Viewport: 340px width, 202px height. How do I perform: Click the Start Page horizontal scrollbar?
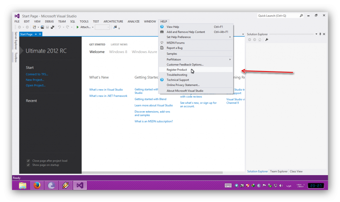152,172
